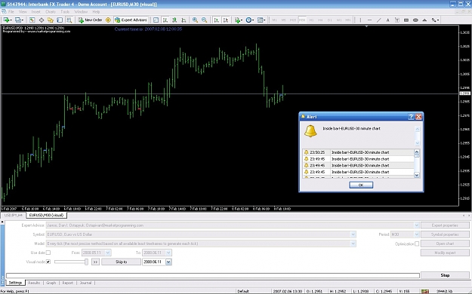Click the connection status bars icon

click(x=424, y=291)
